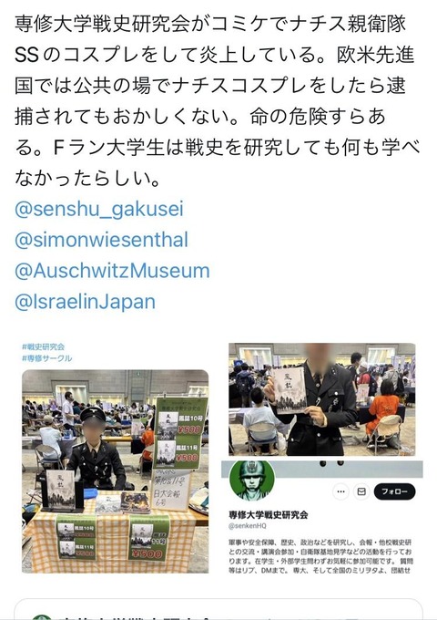The width and height of the screenshot is (437, 620).
Task: Click the partially visible avatar in quoted card
Action: [x=42, y=617]
